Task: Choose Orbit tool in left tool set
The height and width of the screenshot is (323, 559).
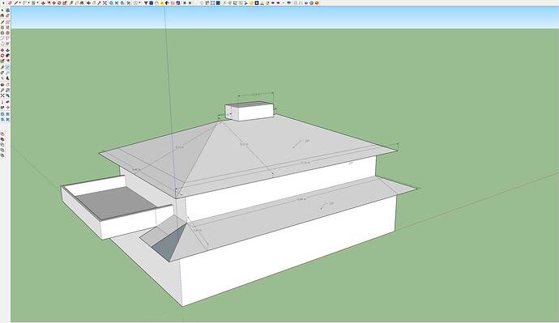Action: coord(2,85)
